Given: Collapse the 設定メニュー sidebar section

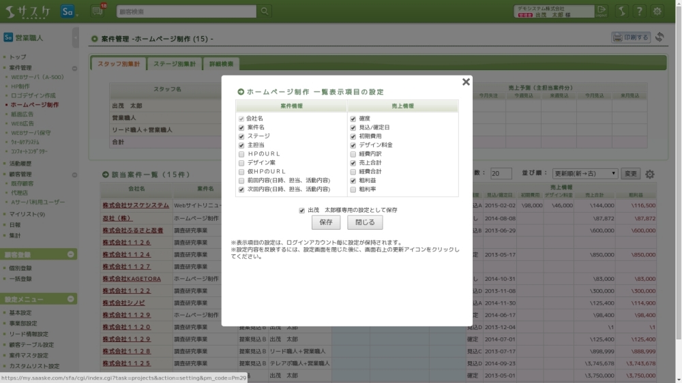Looking at the screenshot, I should pos(72,299).
